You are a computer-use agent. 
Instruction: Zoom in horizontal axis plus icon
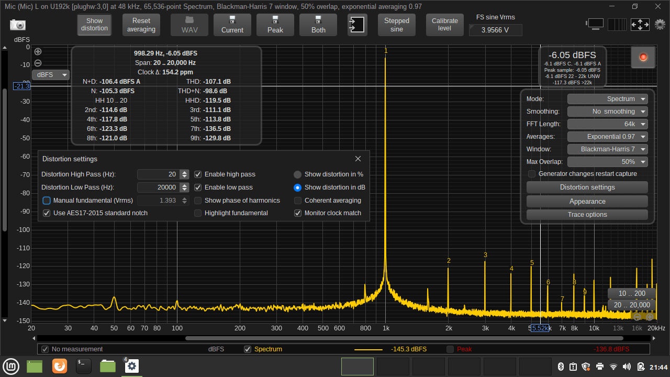tap(650, 317)
